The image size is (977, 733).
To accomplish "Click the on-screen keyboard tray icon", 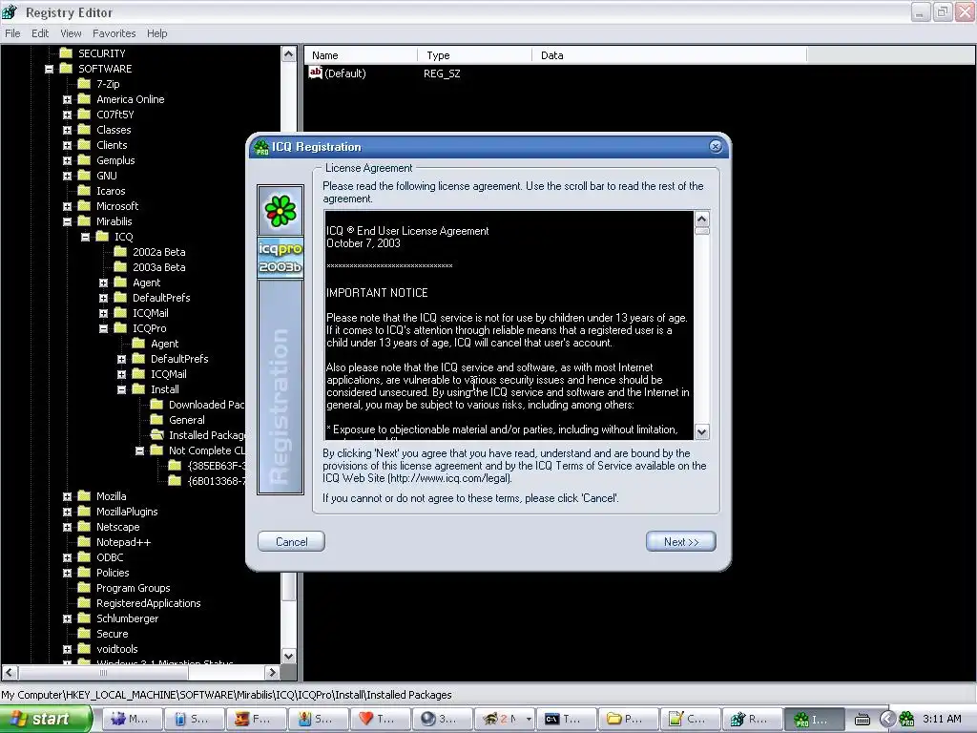I will point(863,720).
